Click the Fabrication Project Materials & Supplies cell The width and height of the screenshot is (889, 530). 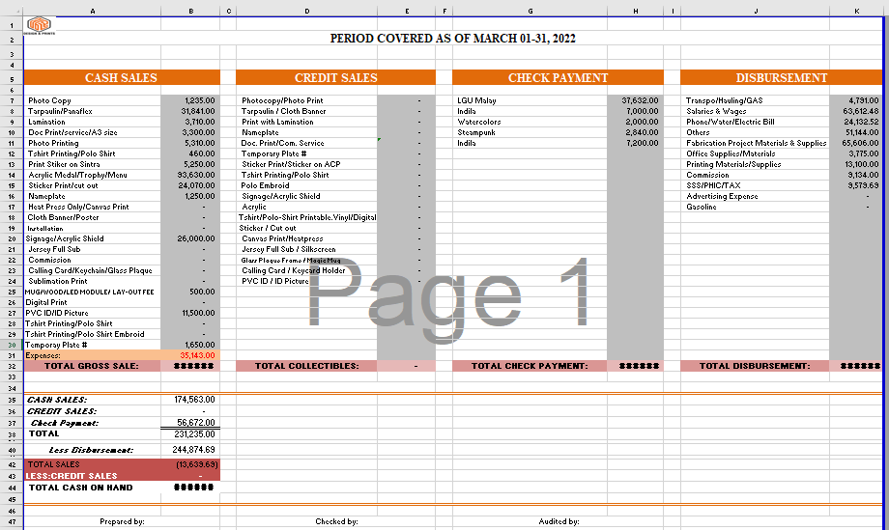[756, 143]
